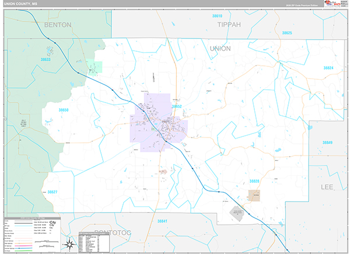Select the LEE county label
Screen dimensions: 350x254
[x=328, y=187]
